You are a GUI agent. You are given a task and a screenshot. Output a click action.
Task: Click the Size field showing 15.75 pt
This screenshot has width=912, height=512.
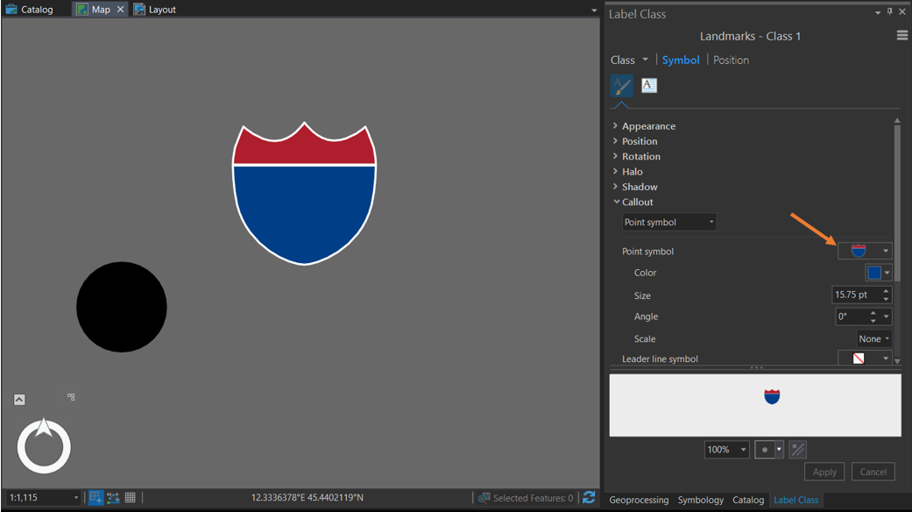pyautogui.click(x=856, y=295)
